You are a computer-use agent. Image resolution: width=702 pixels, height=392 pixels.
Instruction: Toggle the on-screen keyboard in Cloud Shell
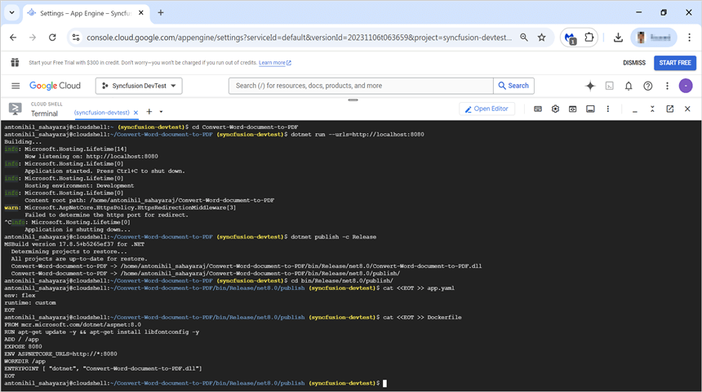pyautogui.click(x=538, y=109)
